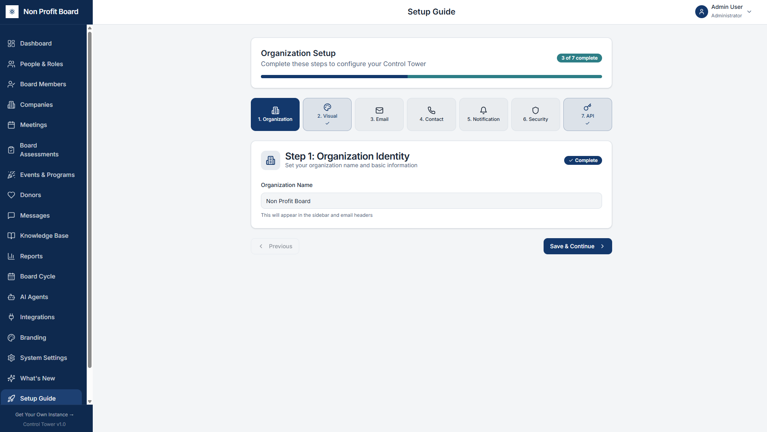This screenshot has height=432, width=767.
Task: Click the sidebar scroll down arrow
Action: click(90, 402)
